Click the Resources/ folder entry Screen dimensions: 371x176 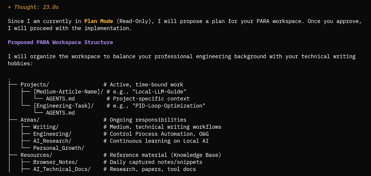pyautogui.click(x=36, y=155)
